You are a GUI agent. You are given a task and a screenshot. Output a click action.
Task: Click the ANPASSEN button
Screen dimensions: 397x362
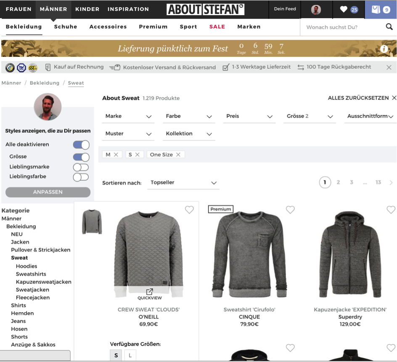coord(48,192)
